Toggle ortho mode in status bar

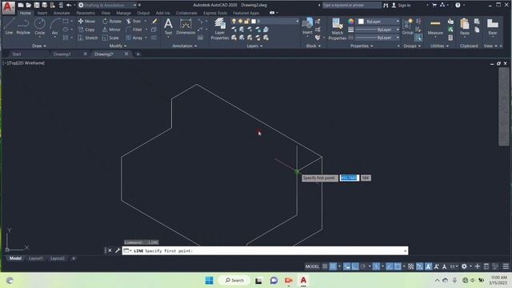pos(355,266)
